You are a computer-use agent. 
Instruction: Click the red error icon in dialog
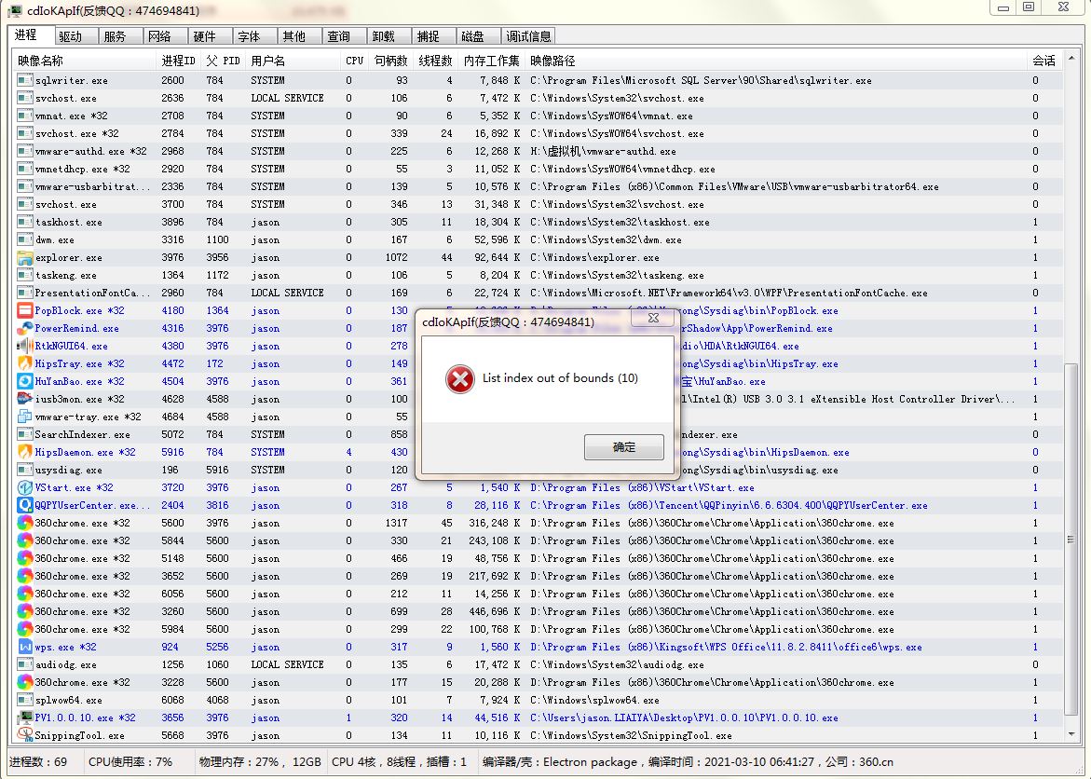460,378
